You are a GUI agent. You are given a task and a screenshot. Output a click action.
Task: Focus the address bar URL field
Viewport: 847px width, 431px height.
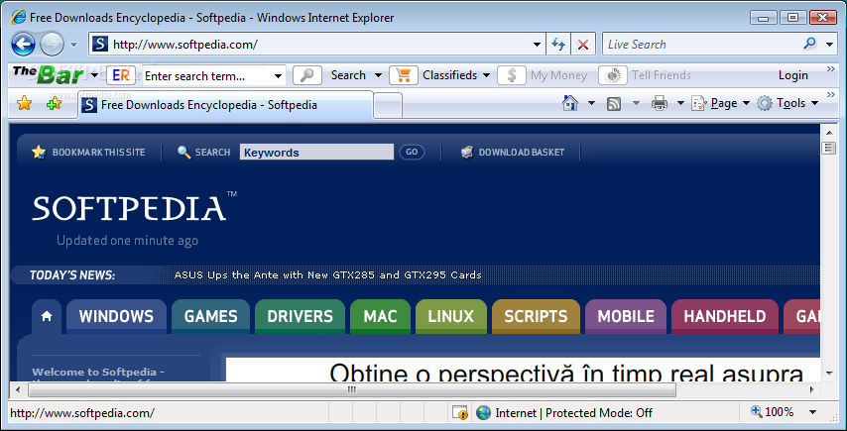[x=318, y=45]
